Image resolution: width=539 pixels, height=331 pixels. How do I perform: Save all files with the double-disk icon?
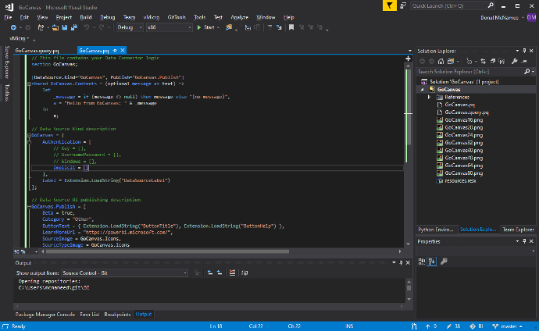[74, 27]
